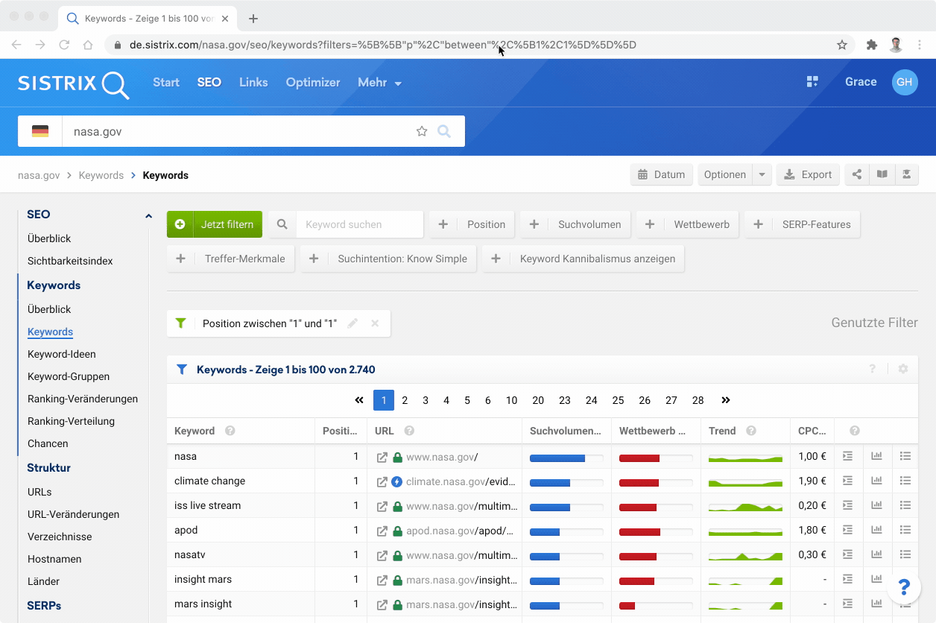Collapse the SEO sidebar section
The height and width of the screenshot is (623, 936).
coord(148,215)
